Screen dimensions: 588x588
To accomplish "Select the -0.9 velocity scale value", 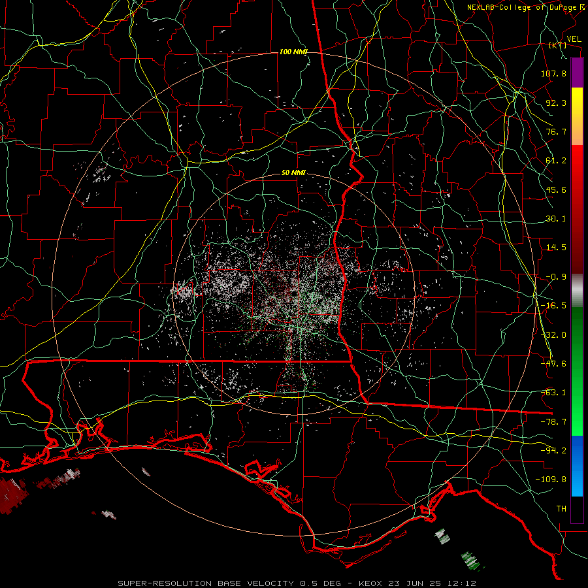I will click(x=556, y=277).
